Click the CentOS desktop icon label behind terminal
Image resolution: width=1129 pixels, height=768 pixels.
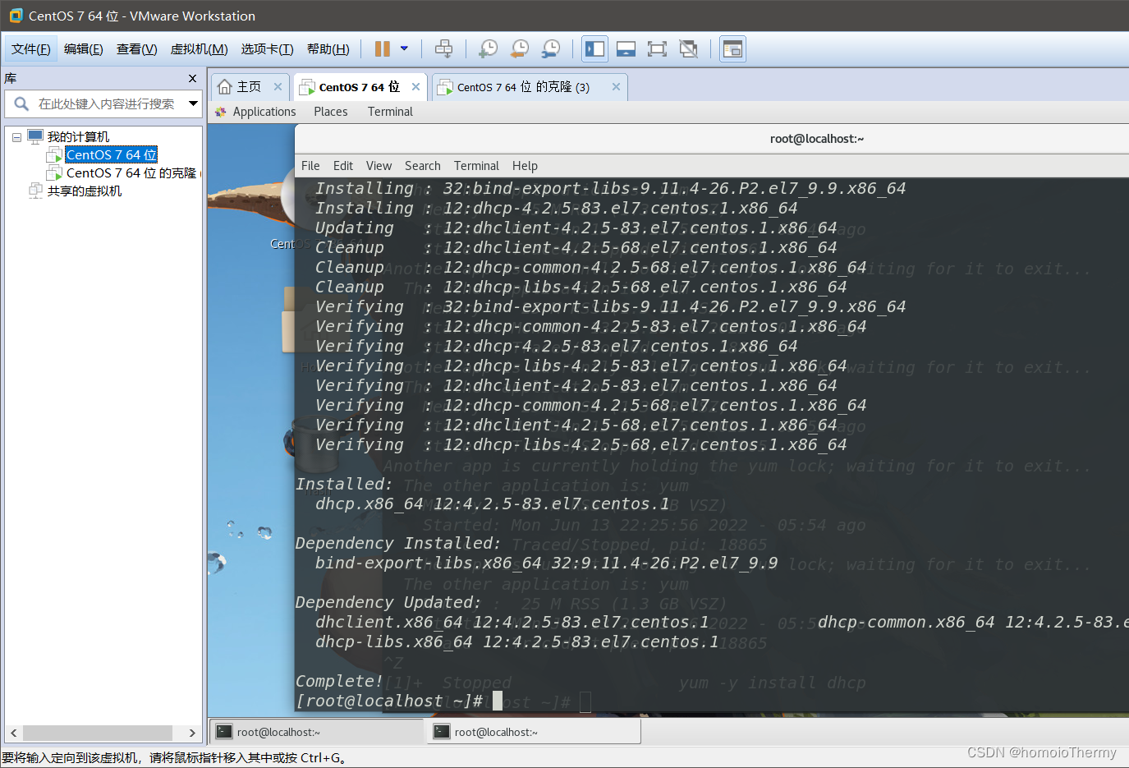282,244
